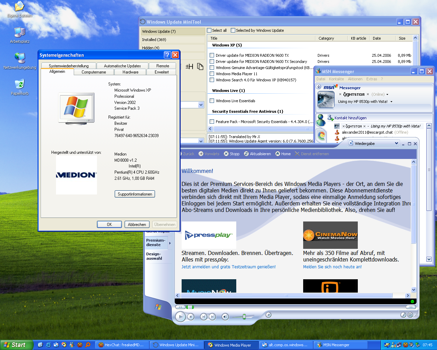Image resolution: width=437 pixels, height=350 pixels.
Task: Skip to next track in Media Player
Action: coord(212,317)
